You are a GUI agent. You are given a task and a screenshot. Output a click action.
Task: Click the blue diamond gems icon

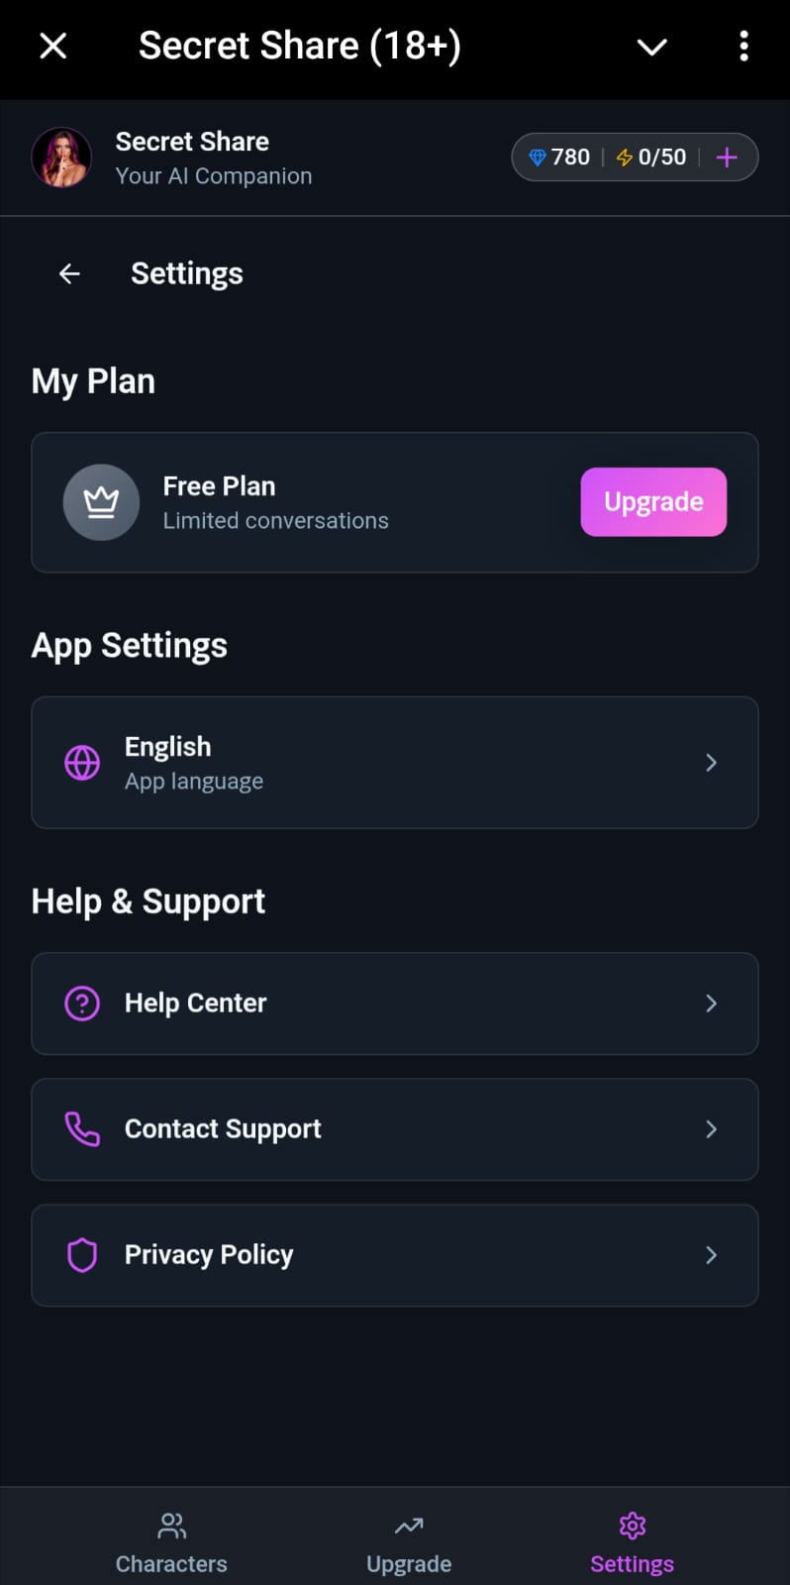[x=538, y=158]
